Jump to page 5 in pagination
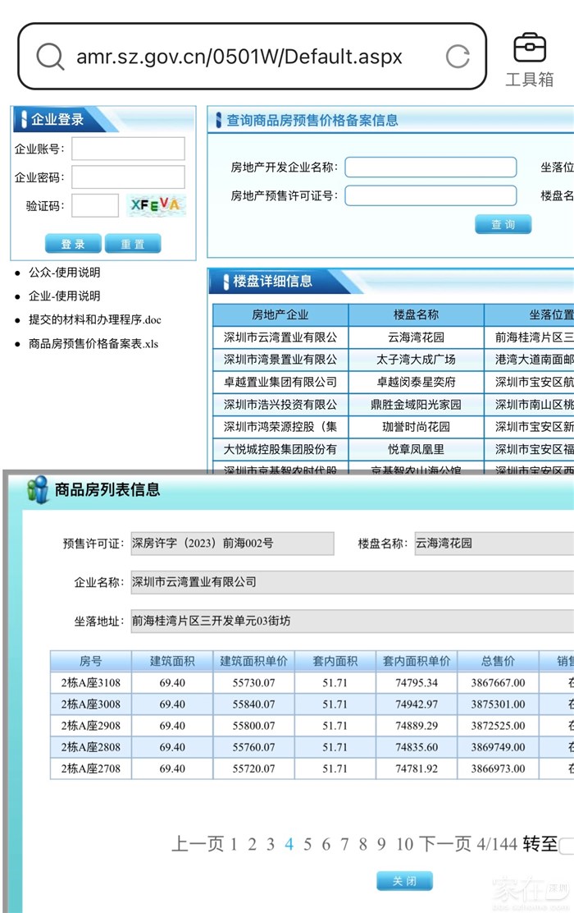Screen dimensions: 574x913 click(307, 844)
